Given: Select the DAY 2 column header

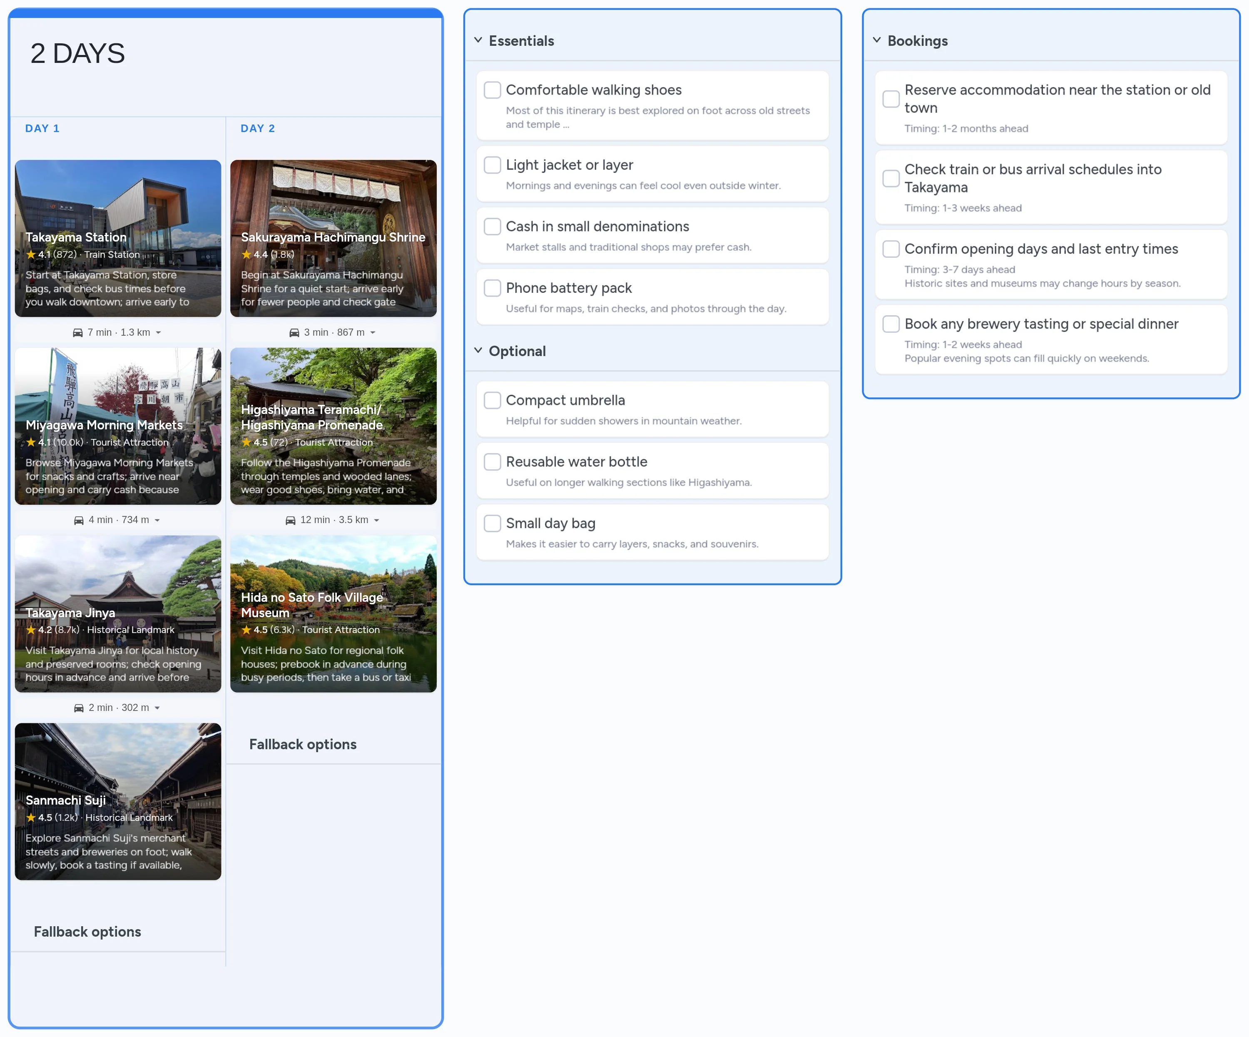Looking at the screenshot, I should pyautogui.click(x=258, y=129).
